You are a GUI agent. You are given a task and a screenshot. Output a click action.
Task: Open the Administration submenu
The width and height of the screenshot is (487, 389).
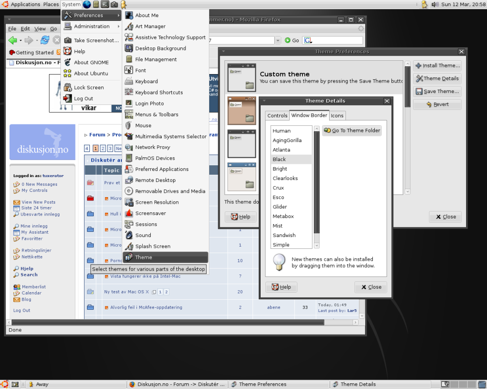(91, 27)
